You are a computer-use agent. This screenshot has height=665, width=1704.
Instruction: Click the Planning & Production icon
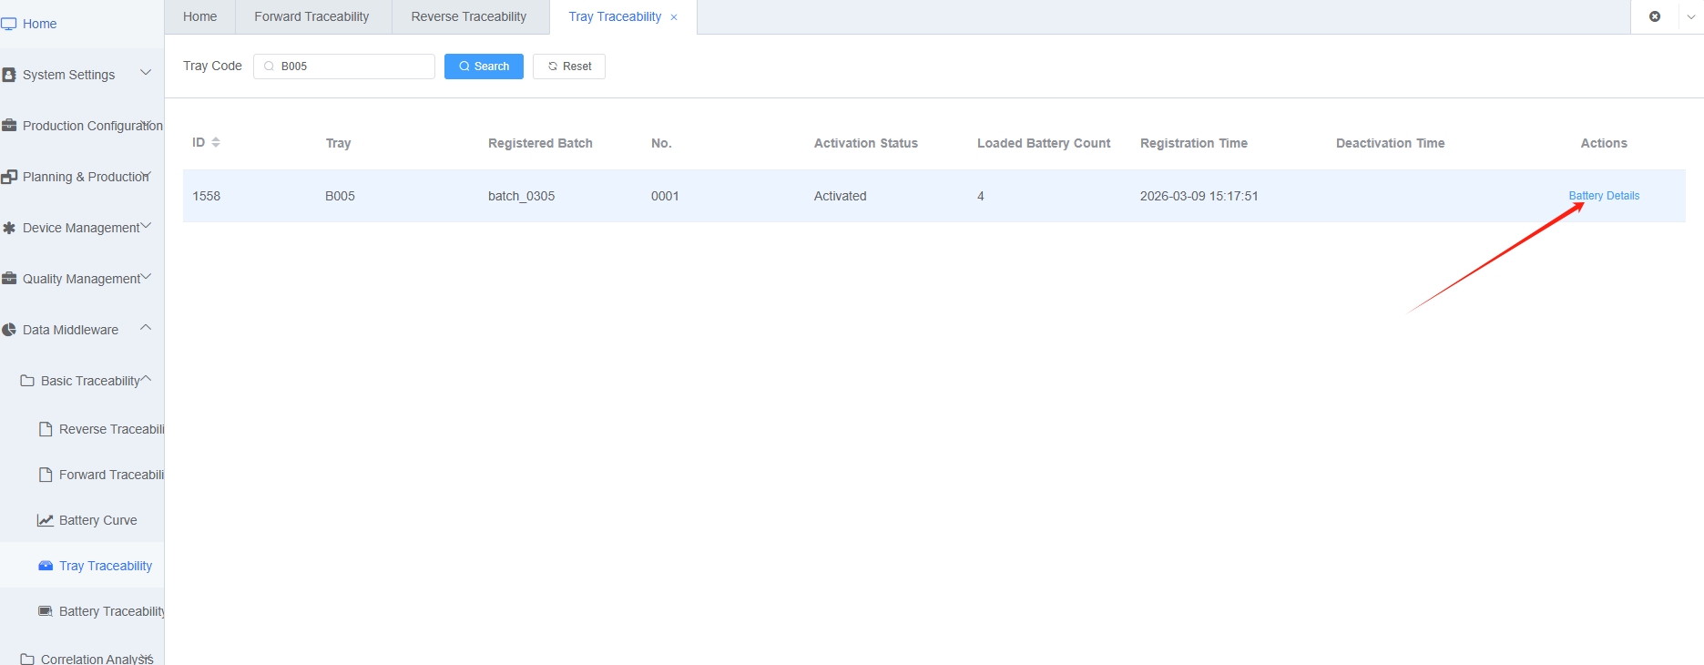[x=9, y=177]
